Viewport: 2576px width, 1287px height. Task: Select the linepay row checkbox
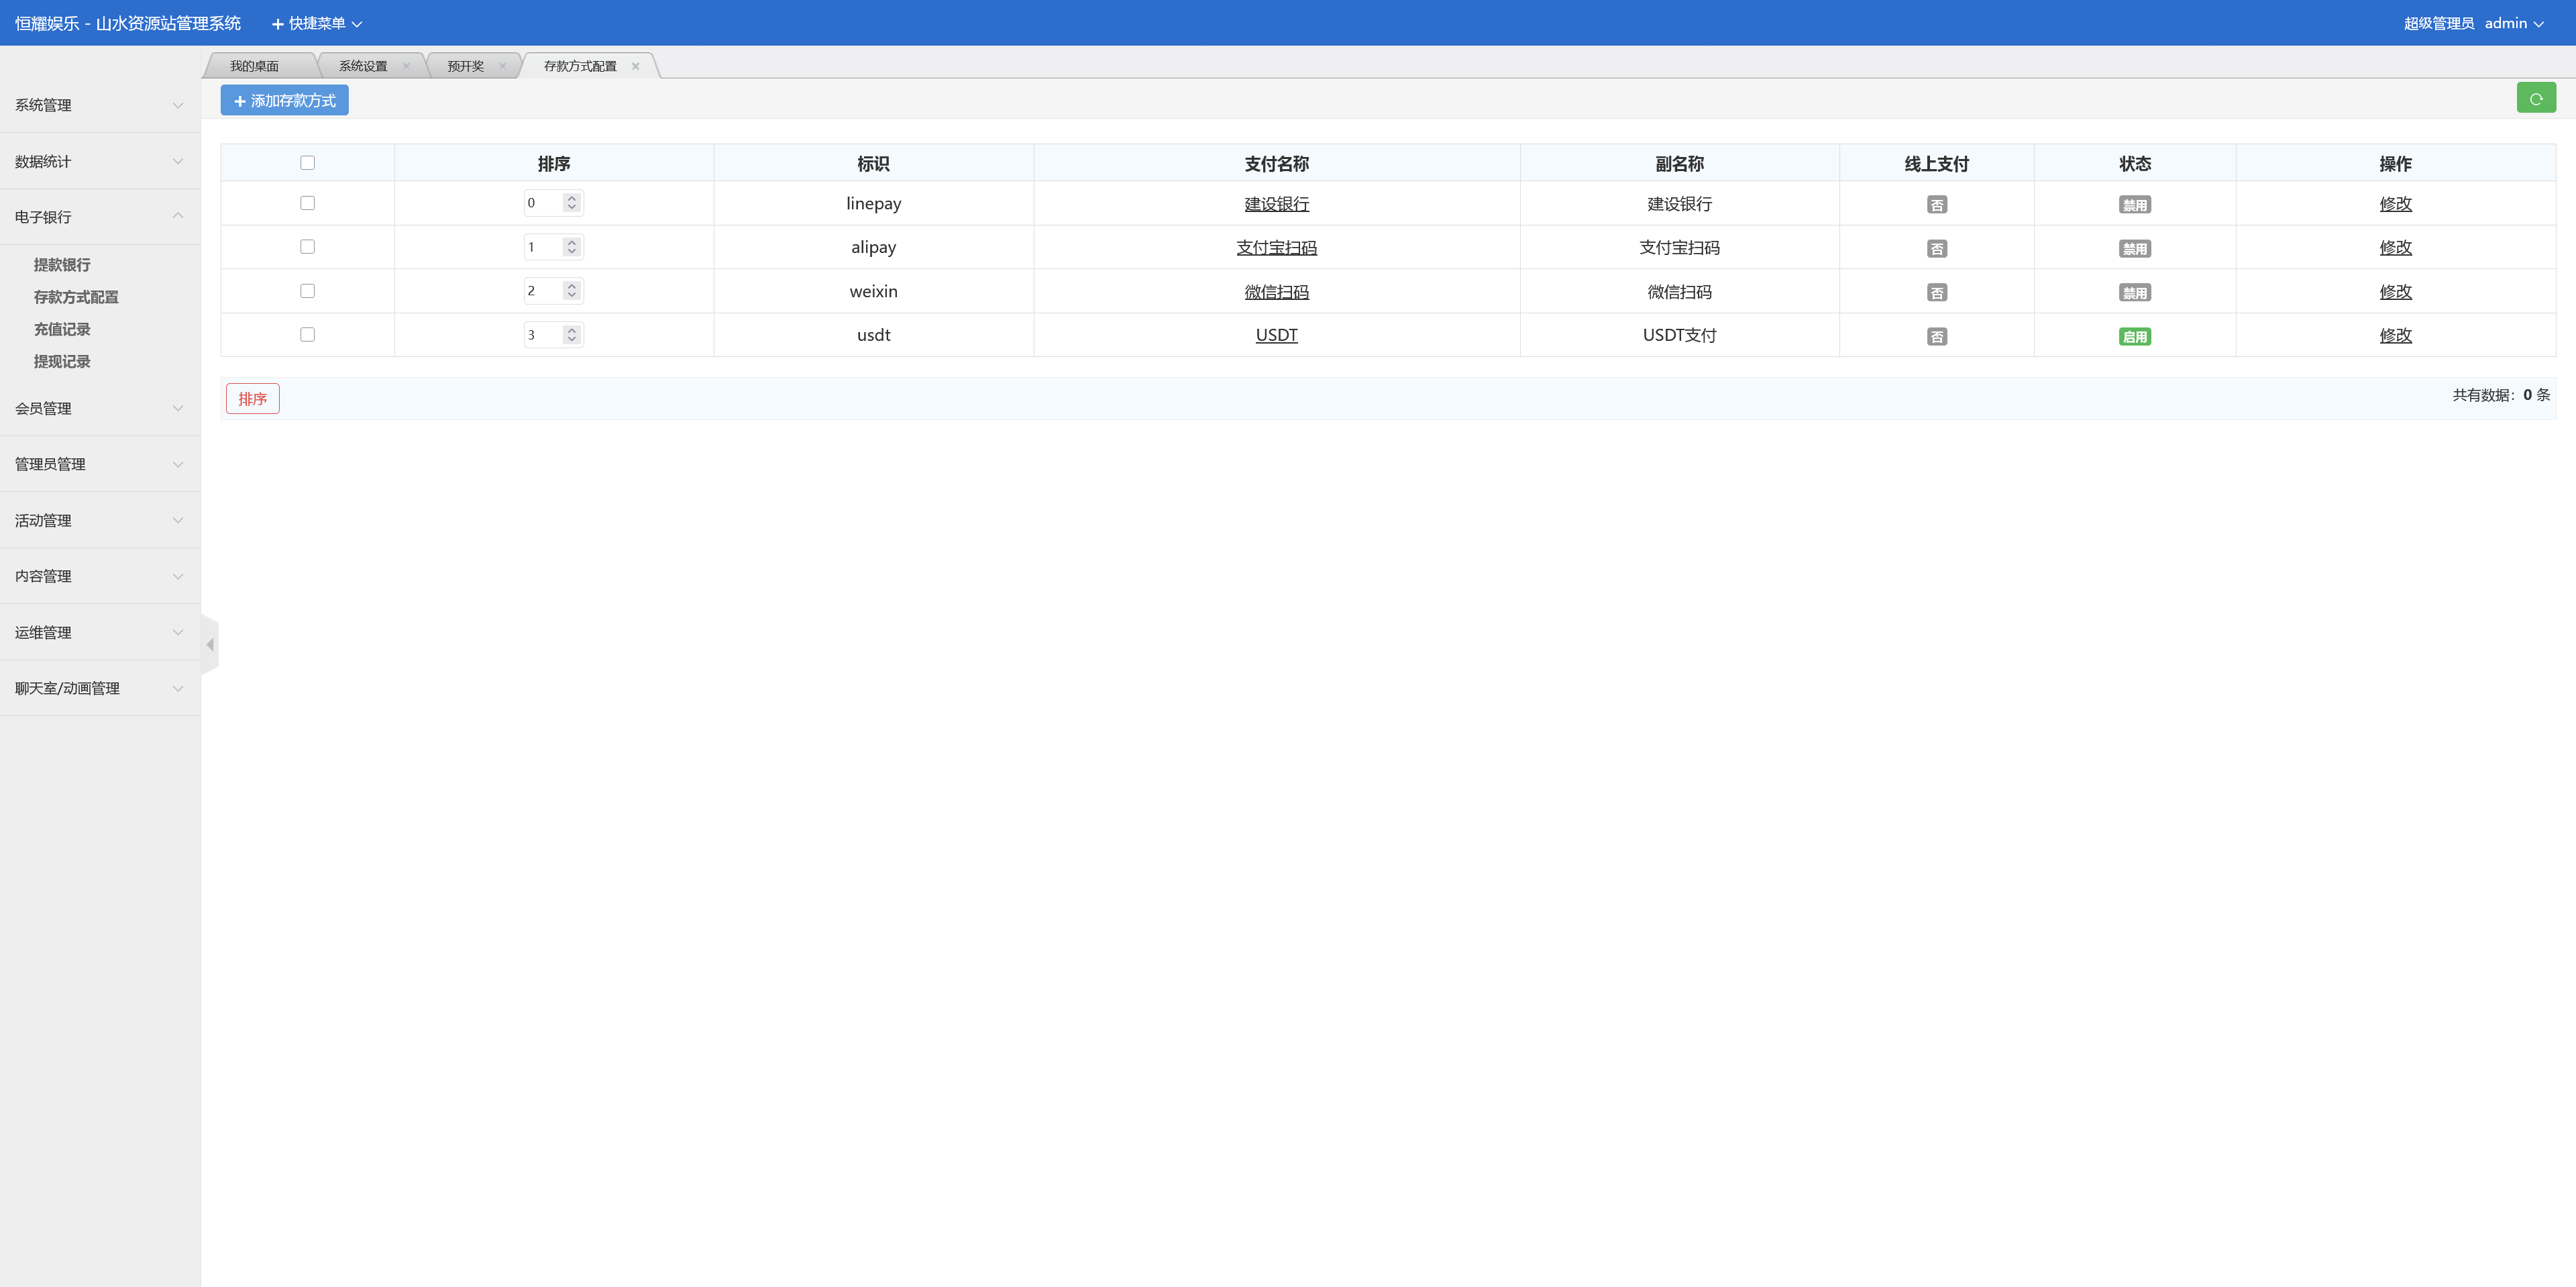307,203
